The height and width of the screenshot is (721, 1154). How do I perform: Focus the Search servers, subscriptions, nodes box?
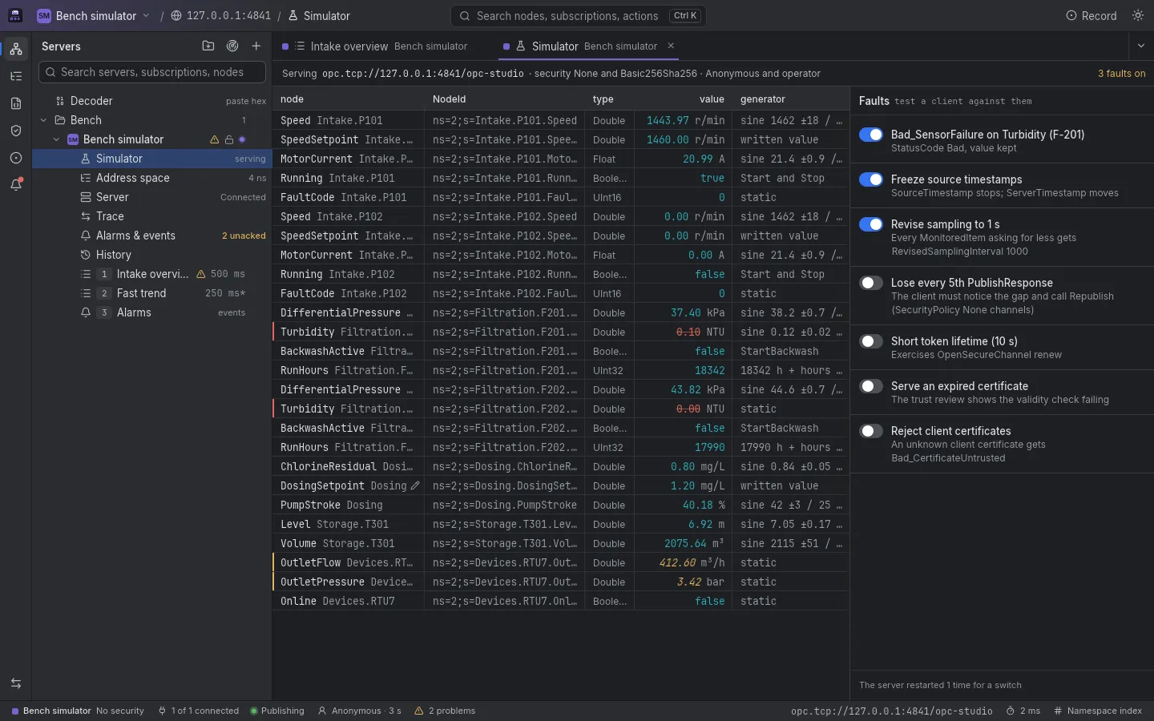coord(152,72)
